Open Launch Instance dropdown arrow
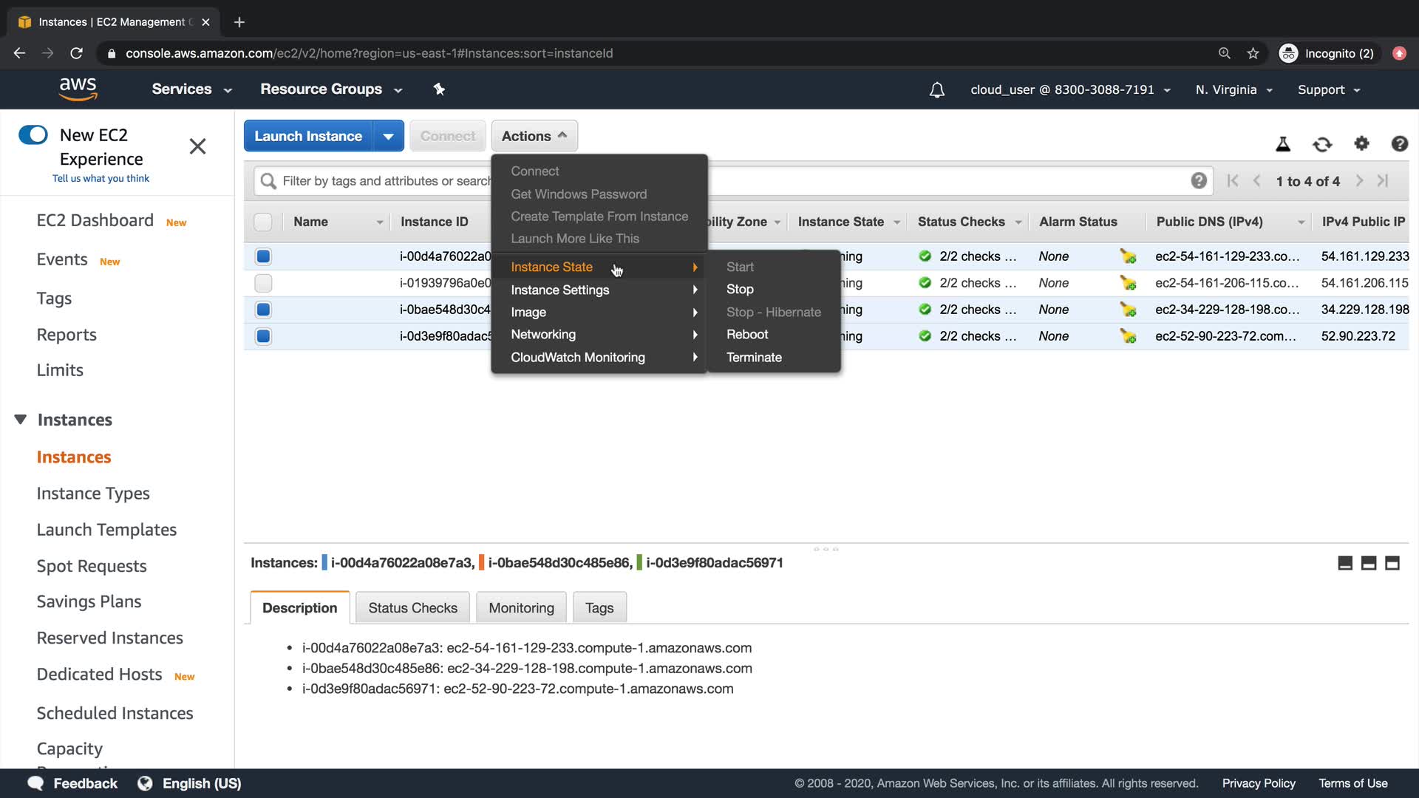Viewport: 1419px width, 798px height. click(388, 136)
